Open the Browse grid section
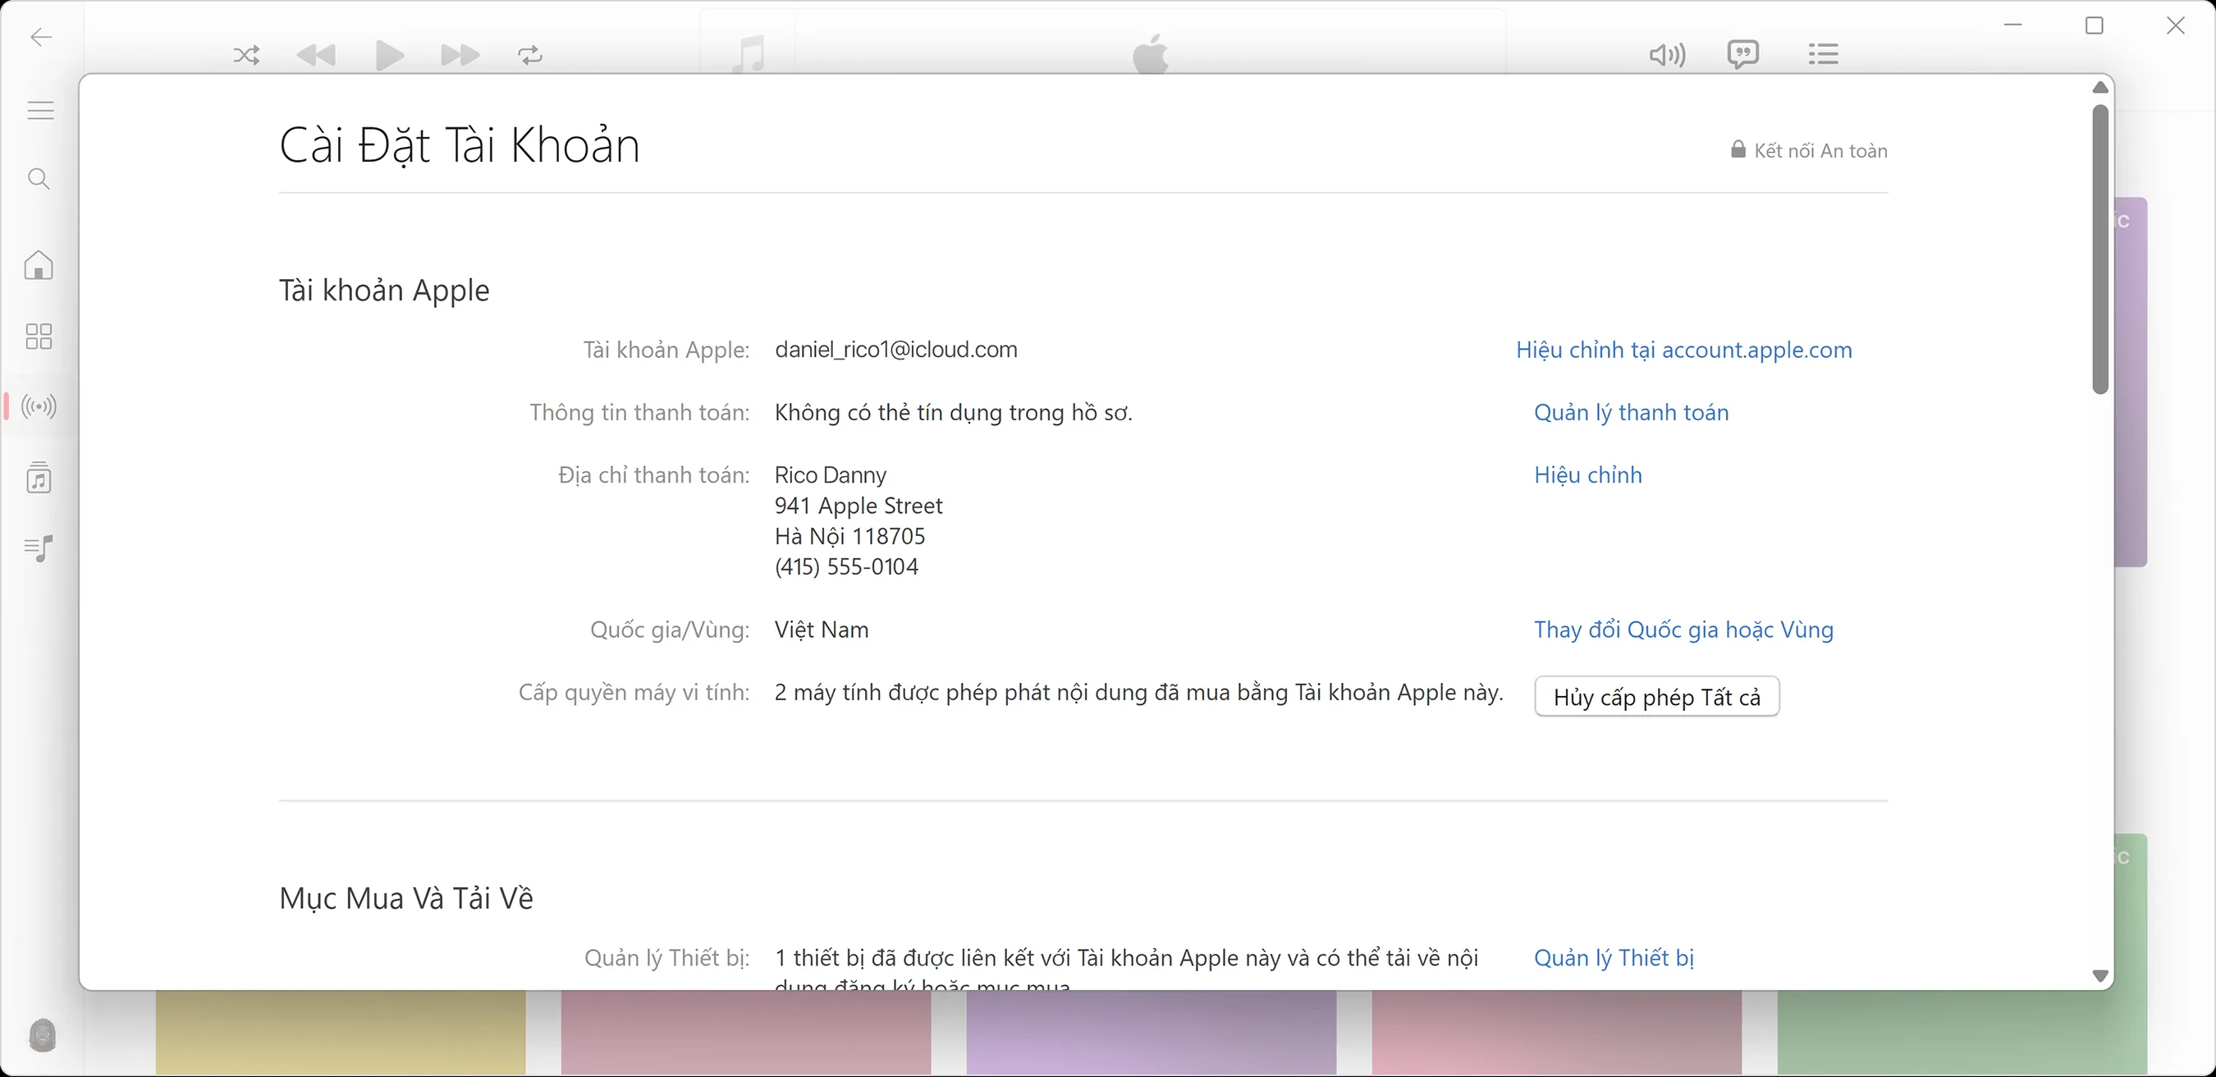The width and height of the screenshot is (2216, 1077). pos(39,336)
